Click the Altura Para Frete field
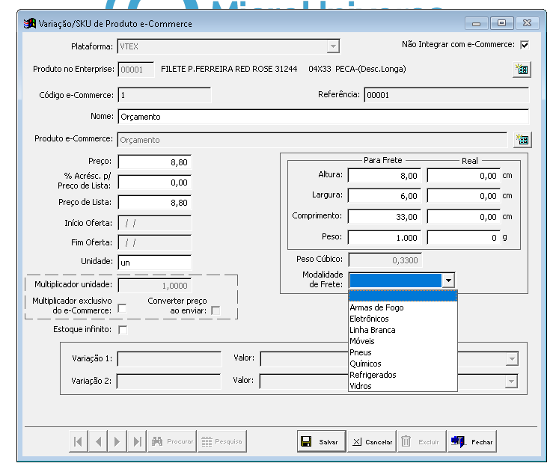 (385, 176)
